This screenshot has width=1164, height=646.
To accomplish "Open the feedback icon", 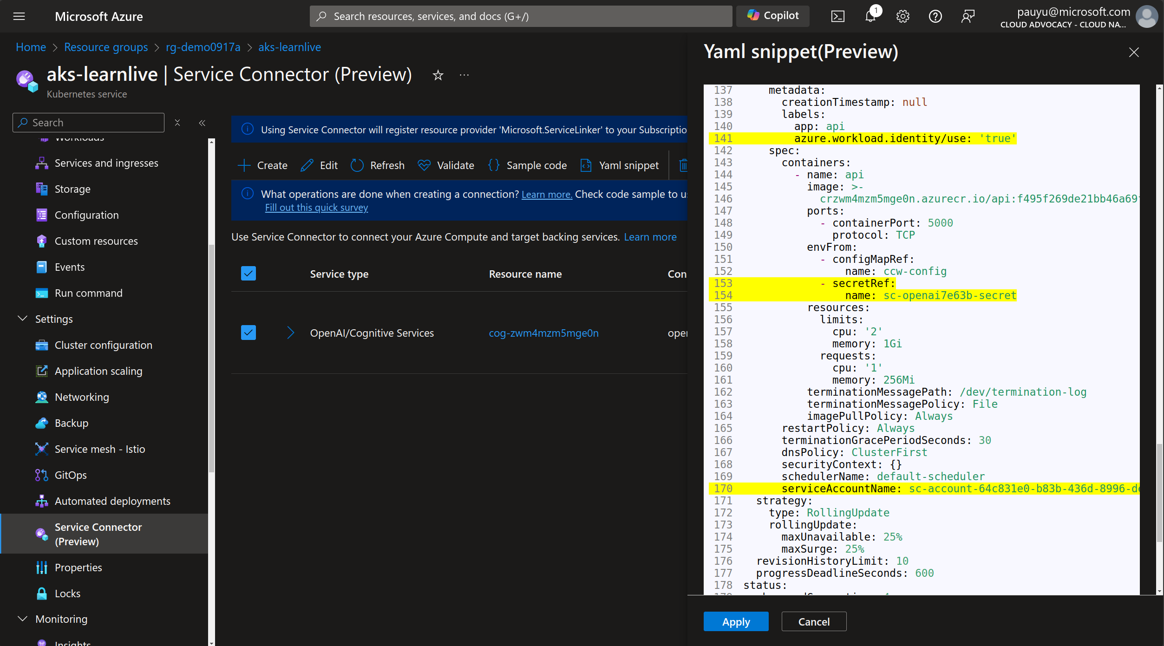I will pos(968,16).
